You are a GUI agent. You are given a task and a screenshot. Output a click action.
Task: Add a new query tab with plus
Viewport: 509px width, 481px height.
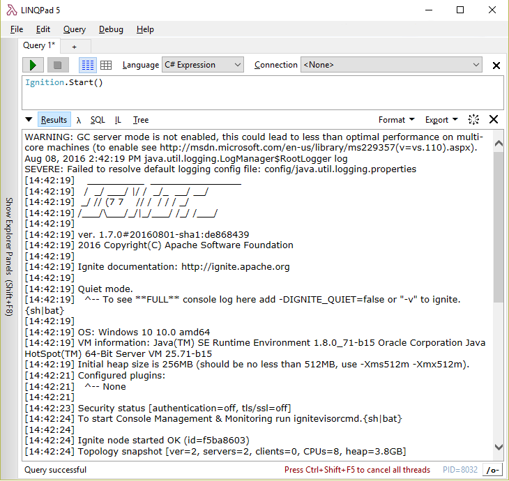(75, 47)
